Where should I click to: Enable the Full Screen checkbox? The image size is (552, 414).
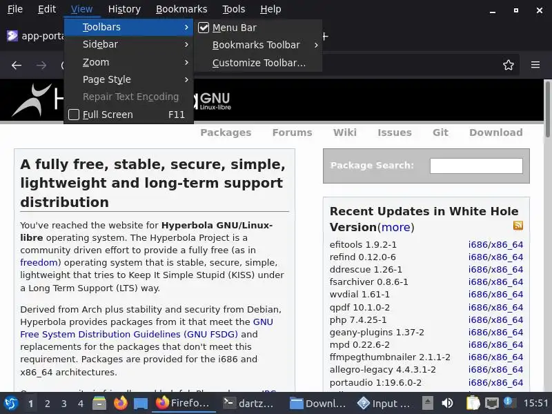point(74,115)
